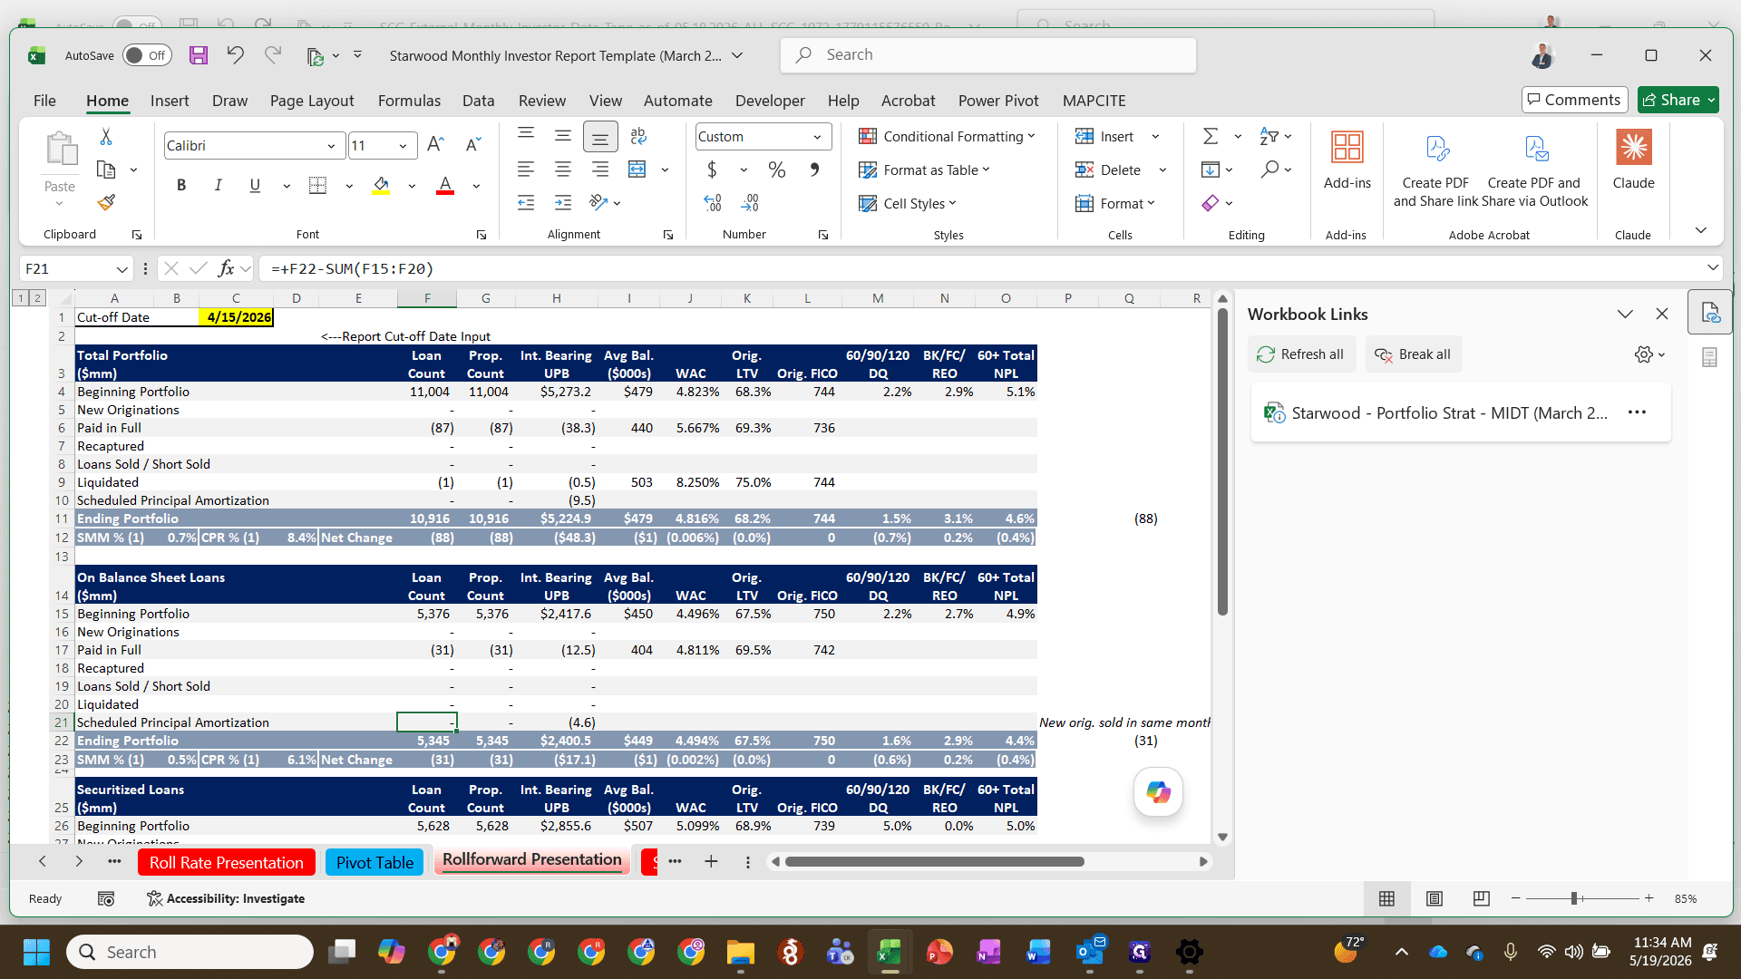The height and width of the screenshot is (979, 1741).
Task: Expand the Name Box dropdown for F21
Action: pyautogui.click(x=122, y=269)
